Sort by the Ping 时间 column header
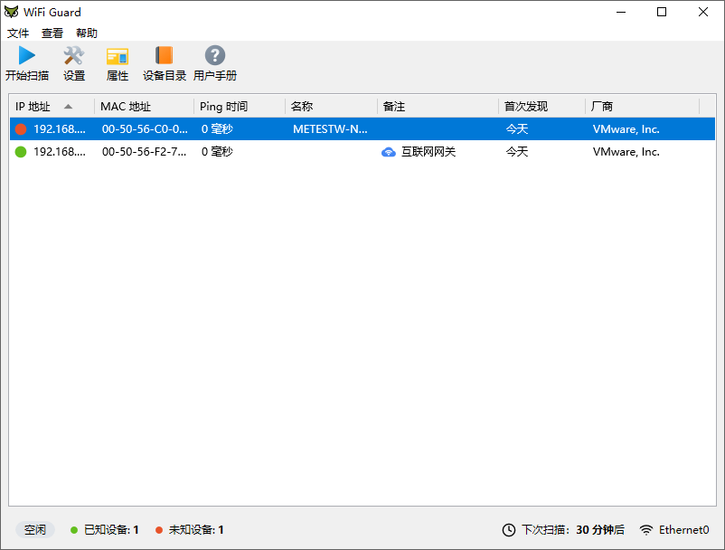 pos(240,107)
